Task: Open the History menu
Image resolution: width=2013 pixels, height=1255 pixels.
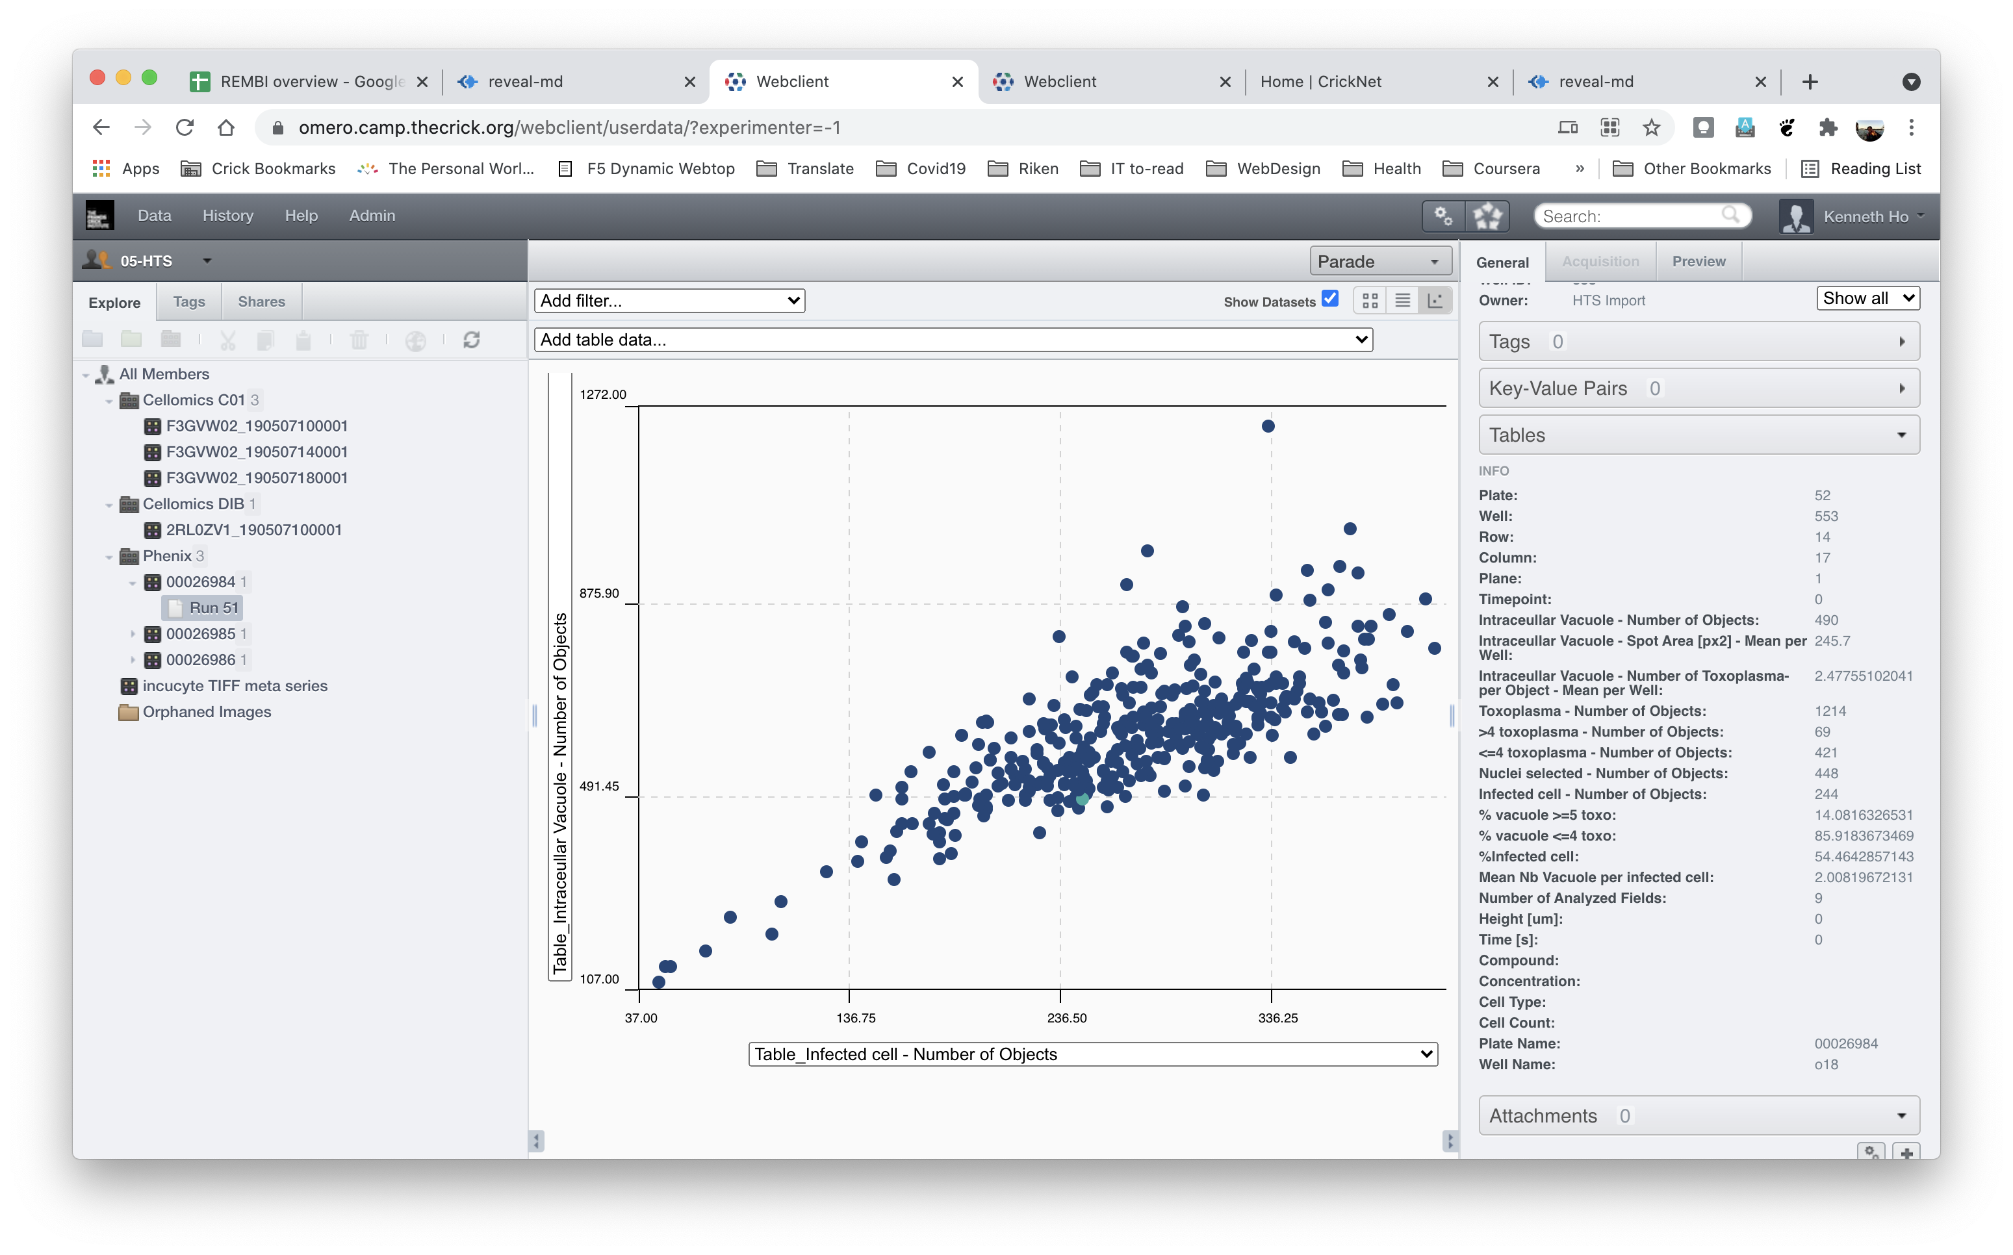Action: click(227, 216)
